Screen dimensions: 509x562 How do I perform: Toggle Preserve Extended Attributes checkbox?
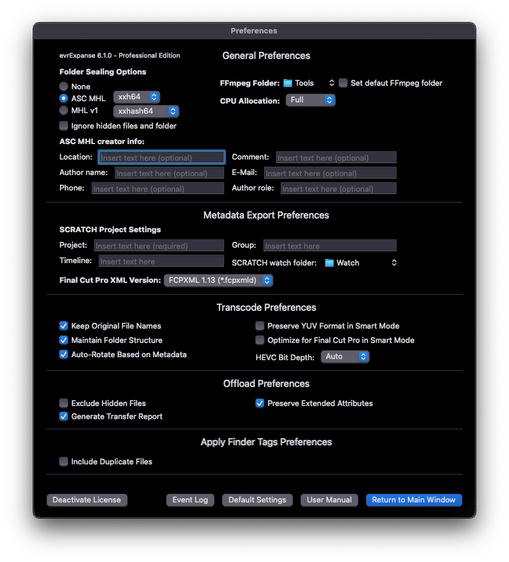click(260, 403)
